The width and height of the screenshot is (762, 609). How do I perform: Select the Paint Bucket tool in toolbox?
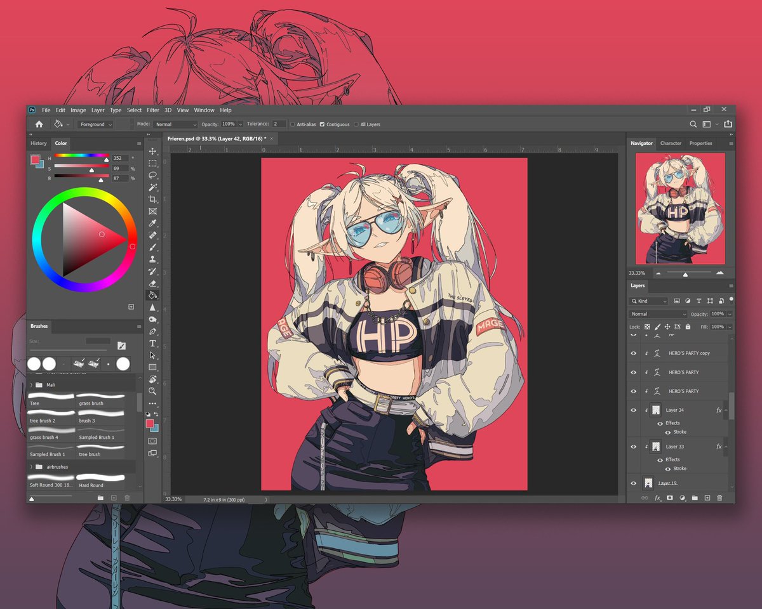[x=152, y=296]
